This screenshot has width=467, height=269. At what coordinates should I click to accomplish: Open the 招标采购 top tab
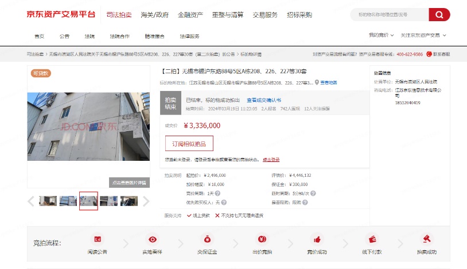[x=299, y=15]
